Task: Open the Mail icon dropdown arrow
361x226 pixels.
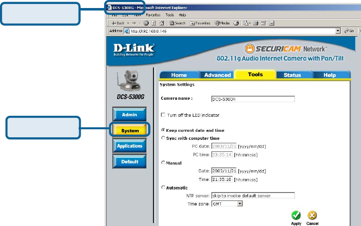Action: [250, 23]
